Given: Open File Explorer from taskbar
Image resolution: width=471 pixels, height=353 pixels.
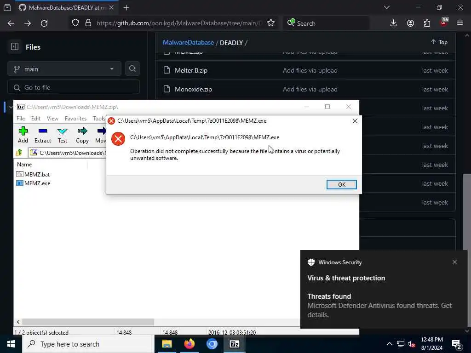Looking at the screenshot, I should pyautogui.click(x=167, y=344).
